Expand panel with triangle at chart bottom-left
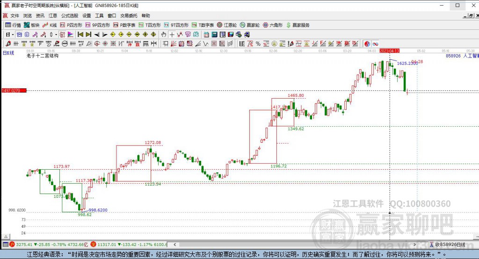Viewport: 479px width, 259px height. (x=6, y=237)
